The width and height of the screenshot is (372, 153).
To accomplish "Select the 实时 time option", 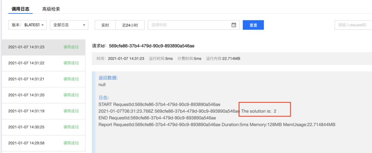I will pos(105,25).
